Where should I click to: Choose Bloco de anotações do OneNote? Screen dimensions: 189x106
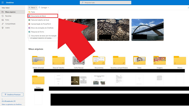43,28
